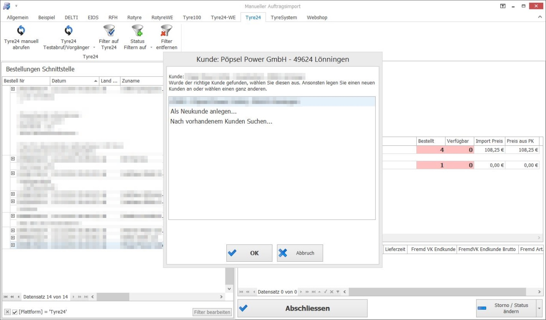Switch to the Tyre24-WE tab

[224, 17]
